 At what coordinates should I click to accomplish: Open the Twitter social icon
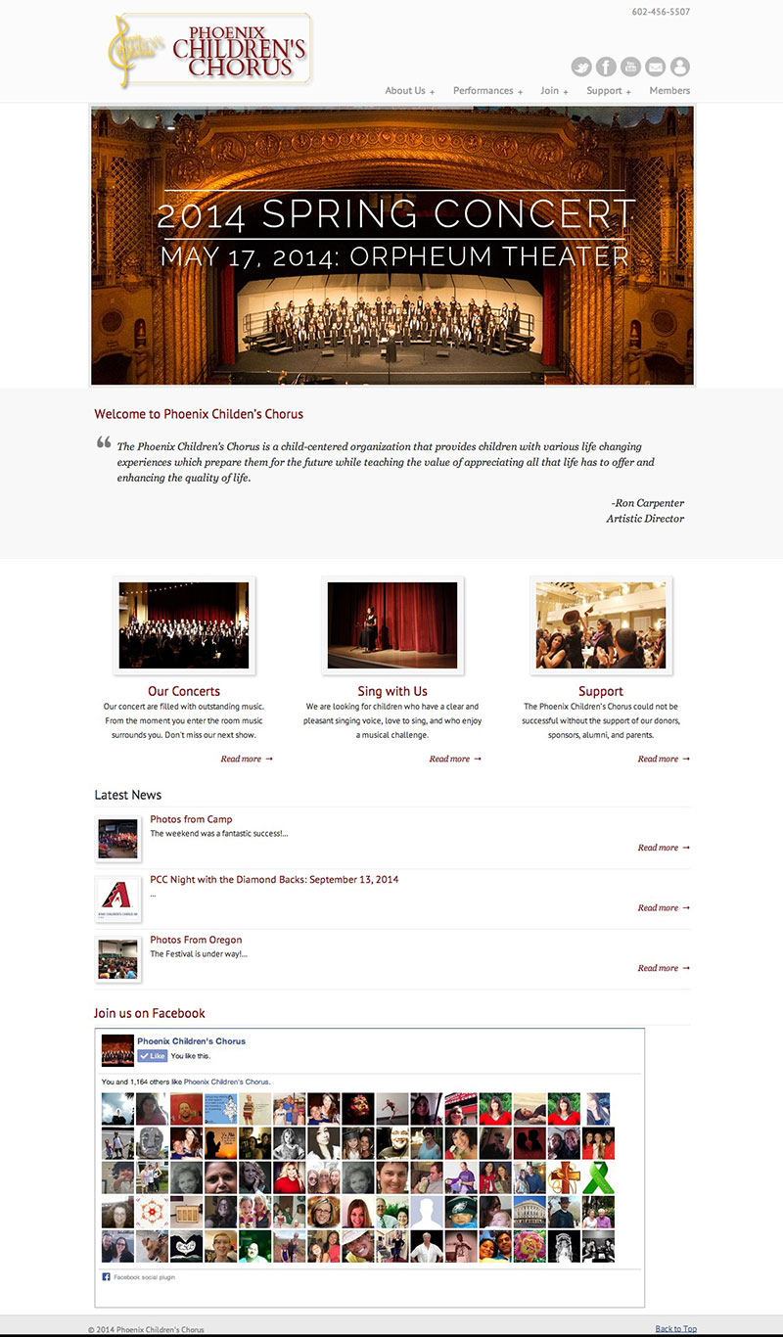pos(582,67)
